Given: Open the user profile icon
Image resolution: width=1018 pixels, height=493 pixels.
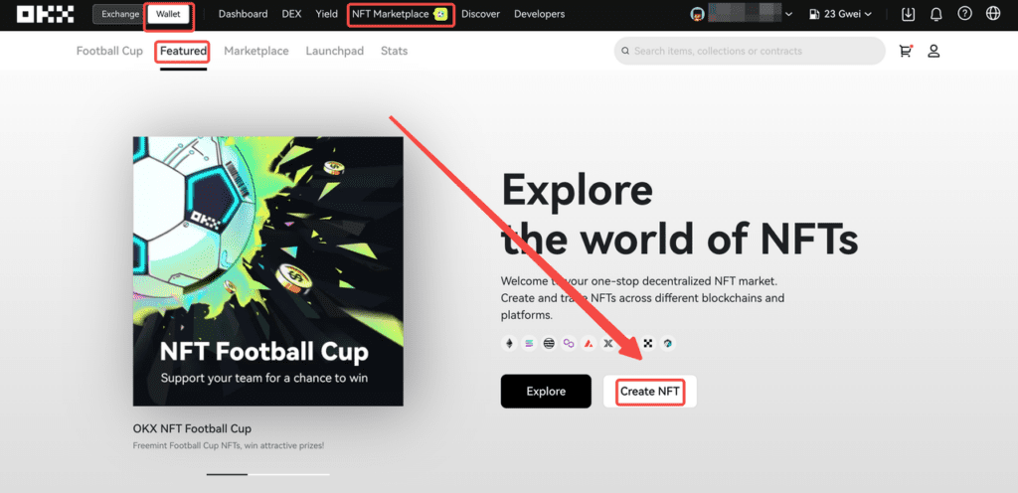Looking at the screenshot, I should tap(933, 51).
